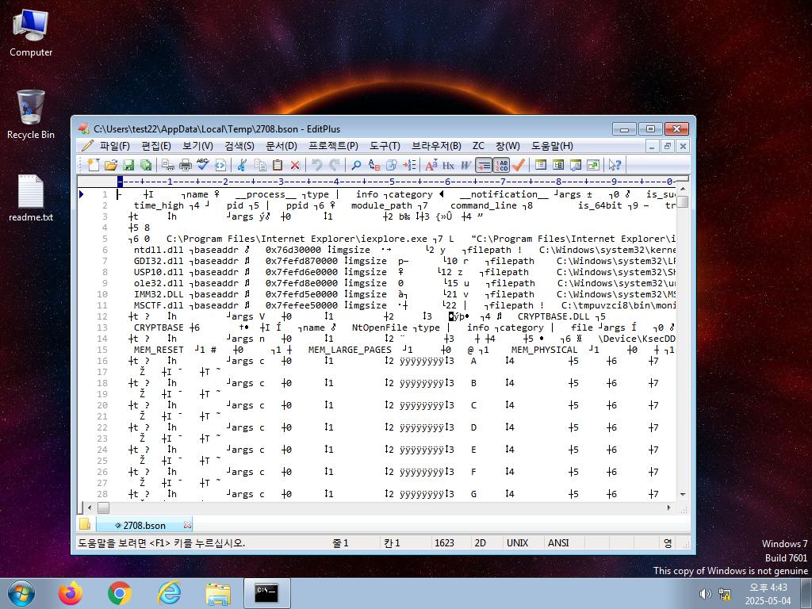Click the orange check mark icon
812x609 pixels.
(x=519, y=165)
